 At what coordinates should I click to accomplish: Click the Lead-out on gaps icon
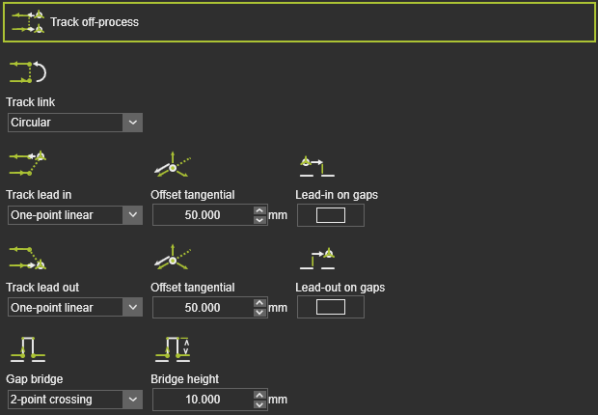(316, 258)
